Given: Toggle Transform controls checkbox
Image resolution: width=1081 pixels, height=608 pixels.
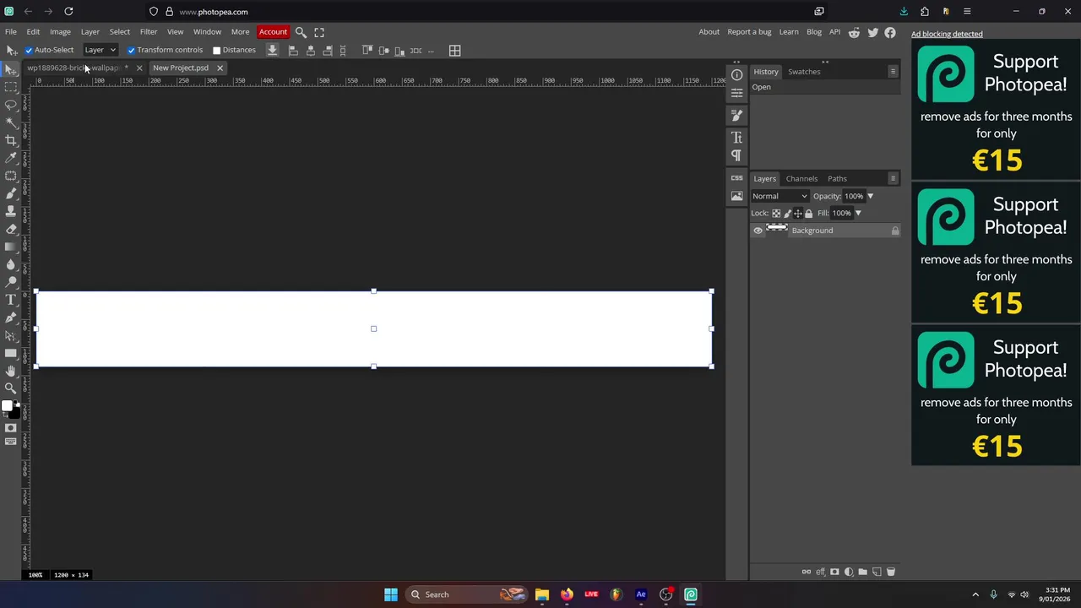Looking at the screenshot, I should pyautogui.click(x=131, y=51).
